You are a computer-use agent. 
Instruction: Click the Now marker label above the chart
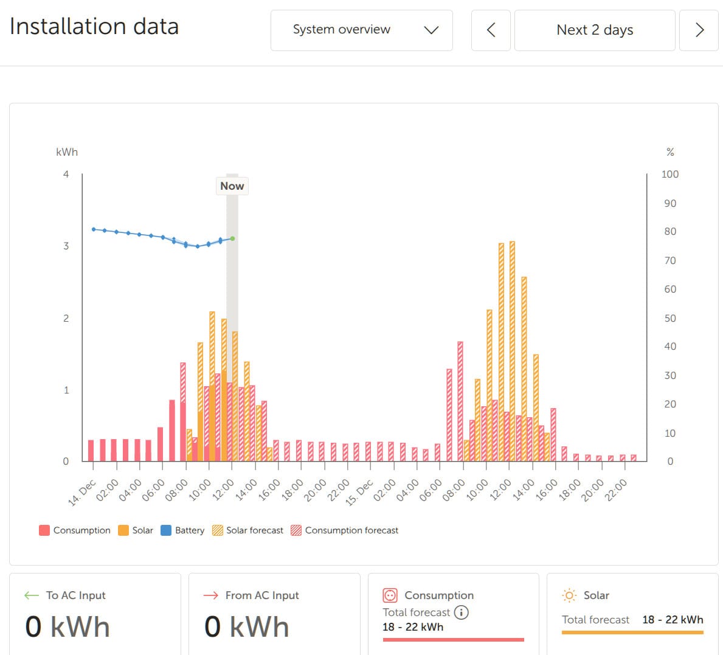click(x=232, y=186)
